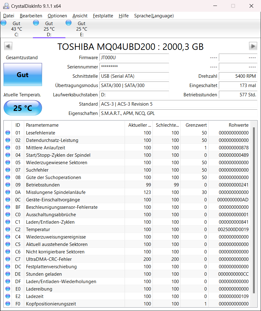The width and height of the screenshot is (261, 311).
Task: Minimize the CrystalDiskInfo window
Action: point(215,6)
